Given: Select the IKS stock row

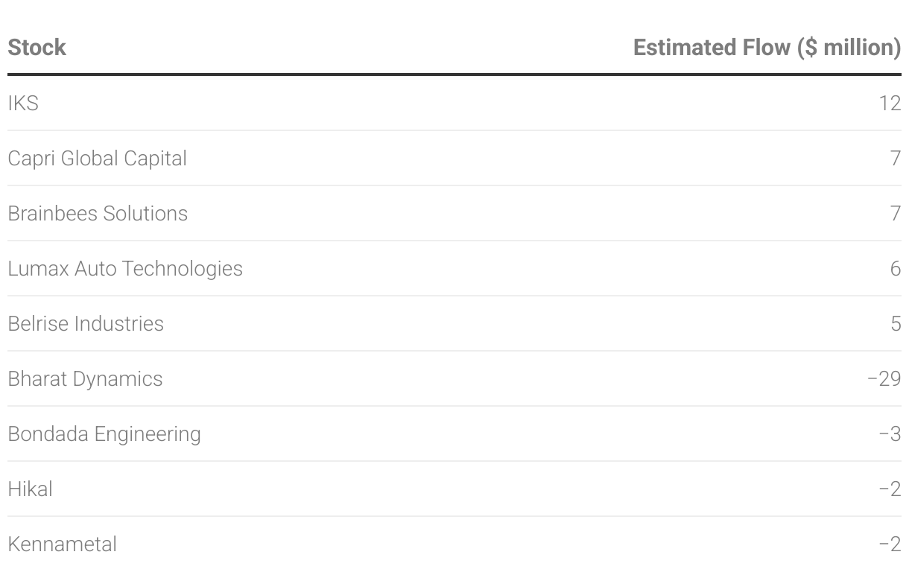Looking at the screenshot, I should pyautogui.click(x=454, y=103).
